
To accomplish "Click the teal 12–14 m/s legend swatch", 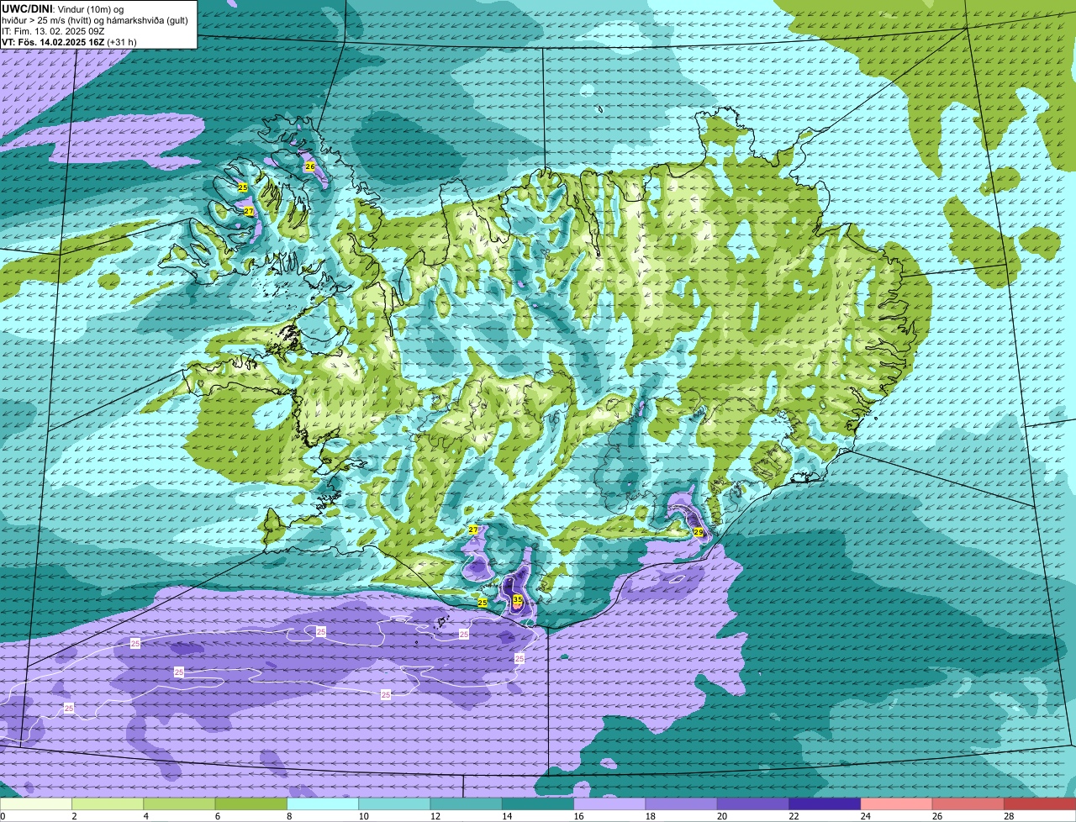I will 467,804.
